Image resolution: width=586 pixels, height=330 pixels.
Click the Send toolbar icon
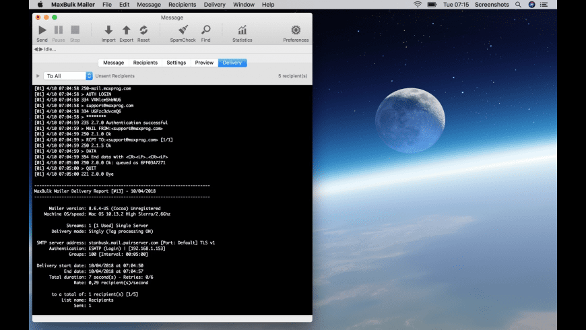pyautogui.click(x=42, y=30)
